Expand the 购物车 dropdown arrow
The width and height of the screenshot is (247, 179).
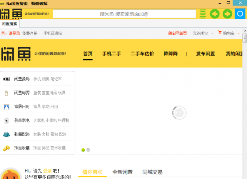(238, 33)
